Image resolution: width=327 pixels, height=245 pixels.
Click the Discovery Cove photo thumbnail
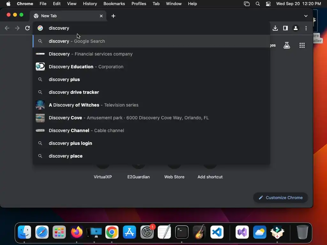[x=40, y=118]
